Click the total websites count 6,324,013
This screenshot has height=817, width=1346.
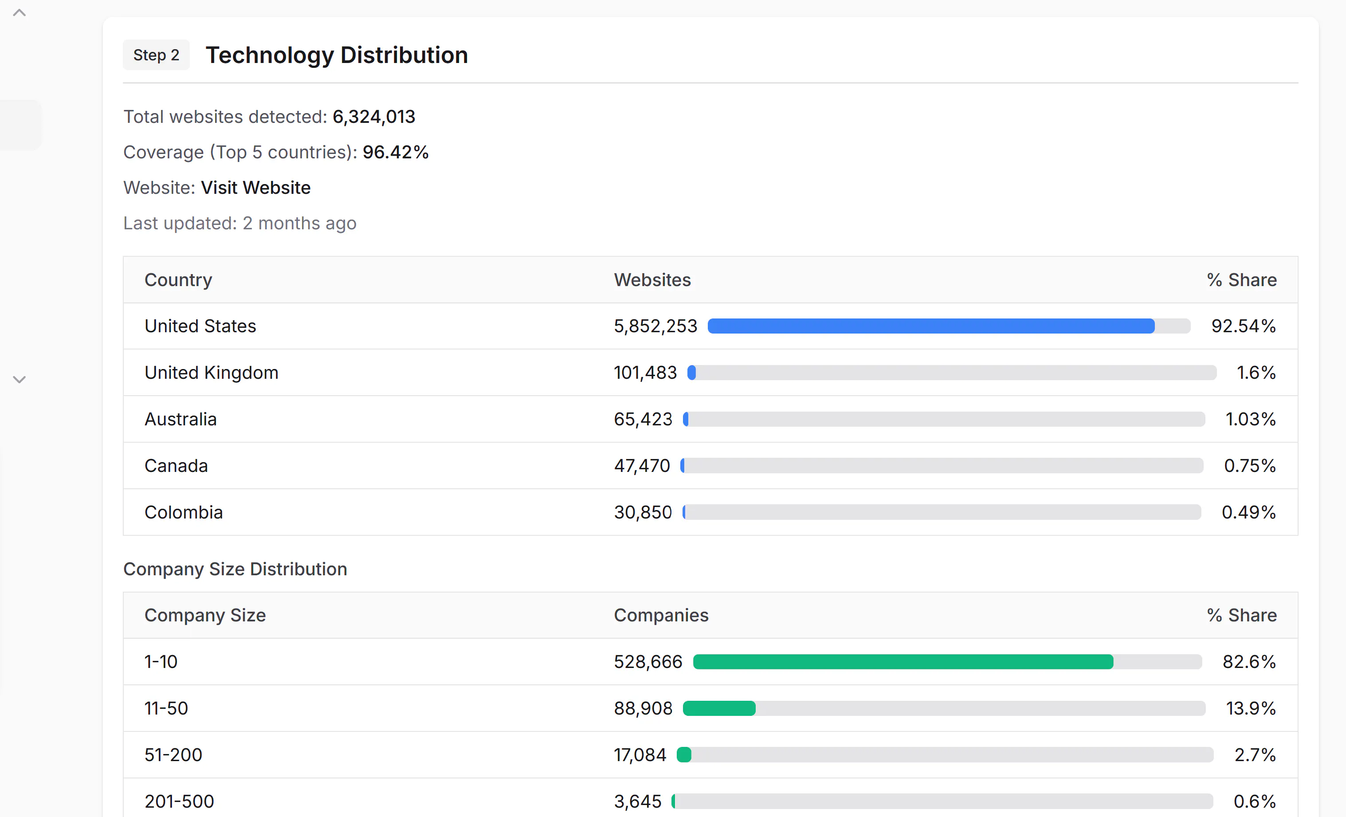pos(374,117)
